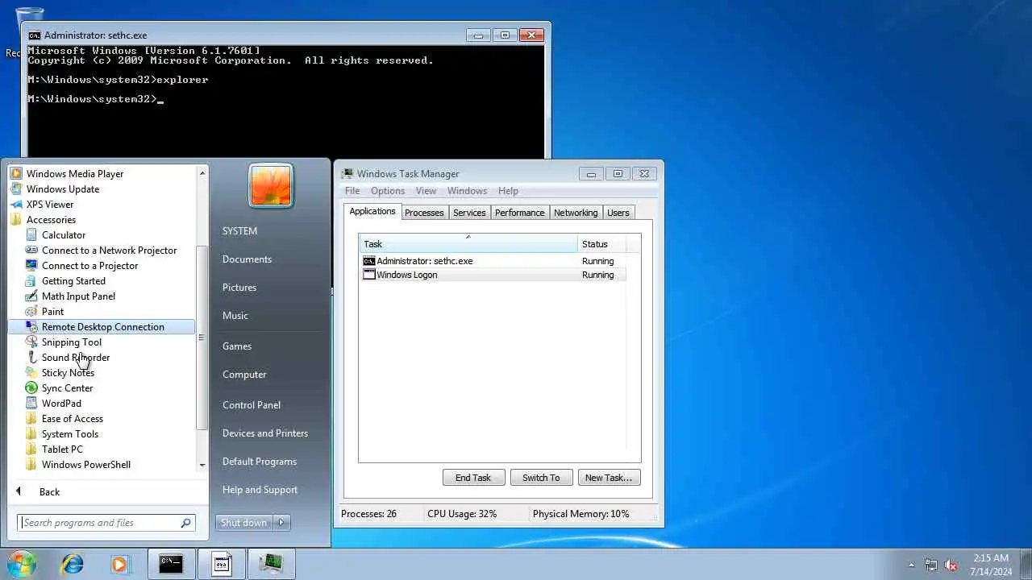
Task: Open Music from the Start menu
Action: [235, 315]
